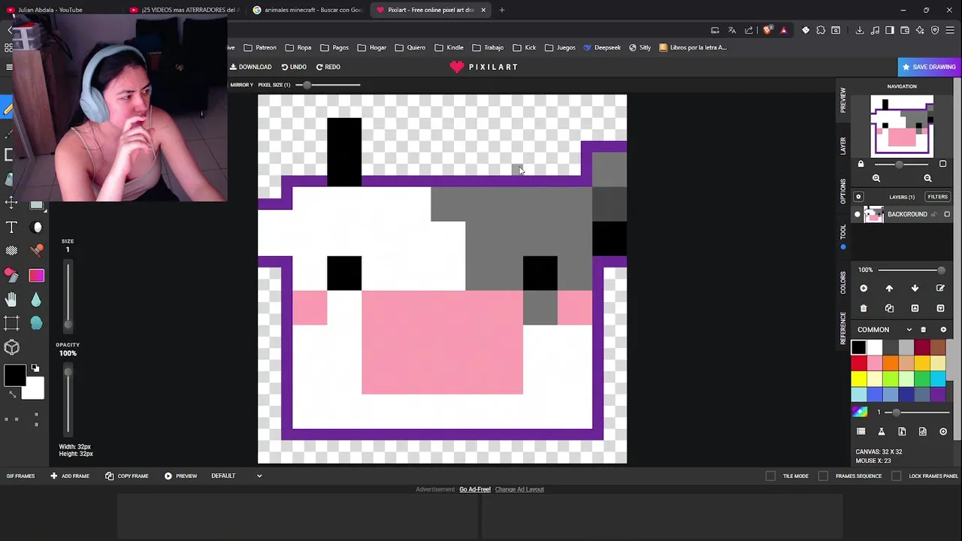Click the Redo button
Viewport: 962px width, 541px height.
pyautogui.click(x=328, y=67)
